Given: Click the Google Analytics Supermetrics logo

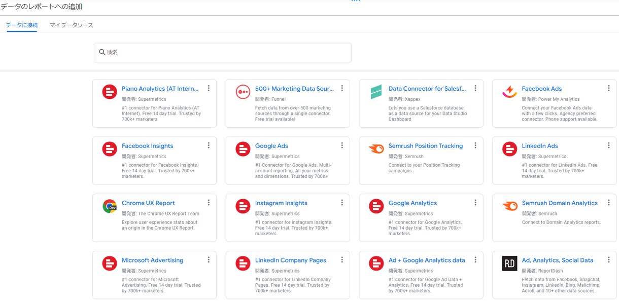Looking at the screenshot, I should coord(376,206).
